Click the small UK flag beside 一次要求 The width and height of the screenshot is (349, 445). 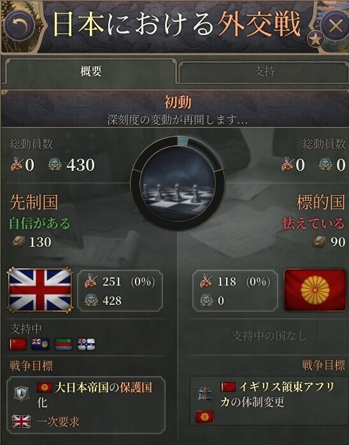(x=21, y=421)
